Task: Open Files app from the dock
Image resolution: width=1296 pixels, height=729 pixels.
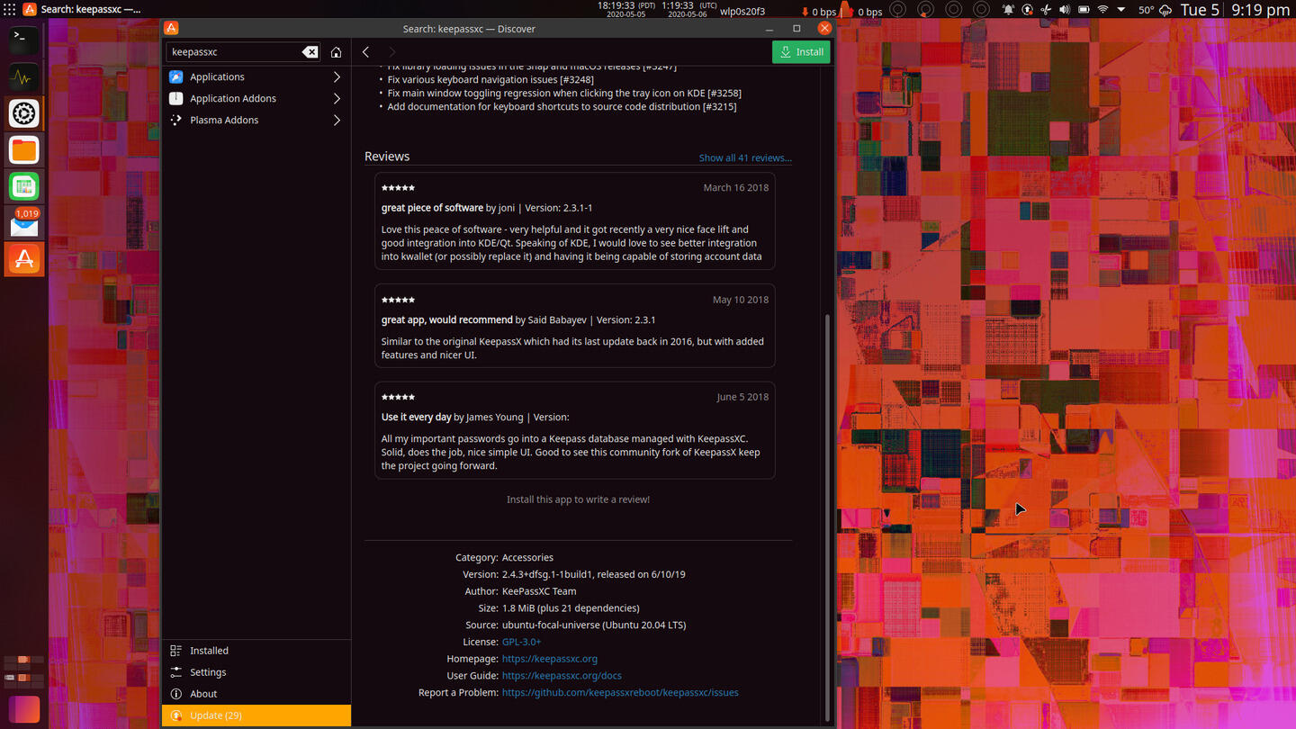Action: click(x=24, y=149)
